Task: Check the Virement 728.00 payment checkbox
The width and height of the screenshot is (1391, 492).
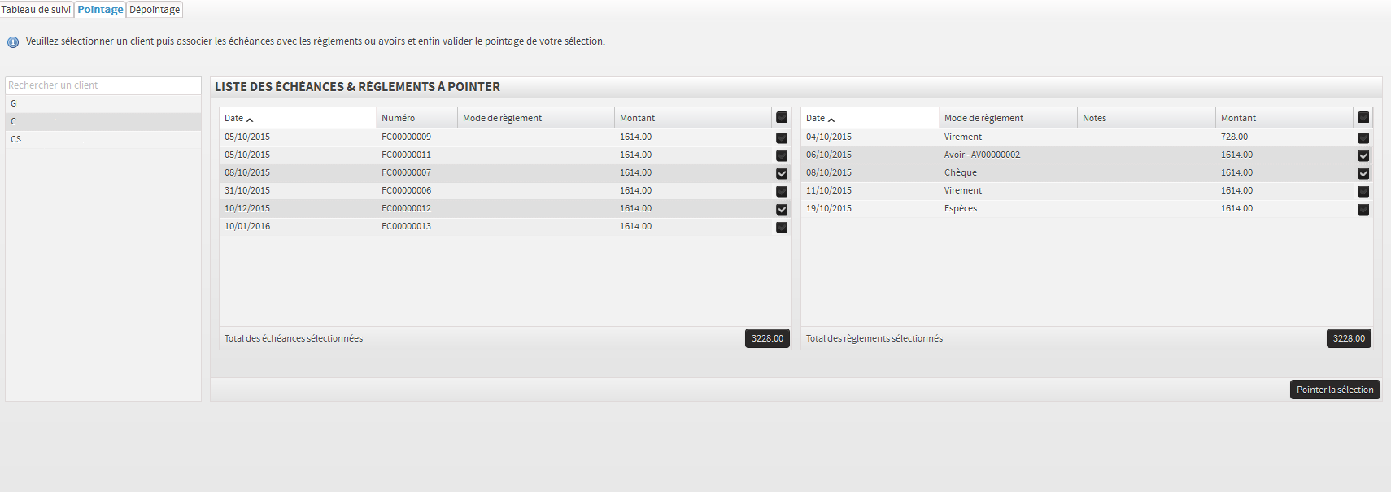Action: 1363,138
